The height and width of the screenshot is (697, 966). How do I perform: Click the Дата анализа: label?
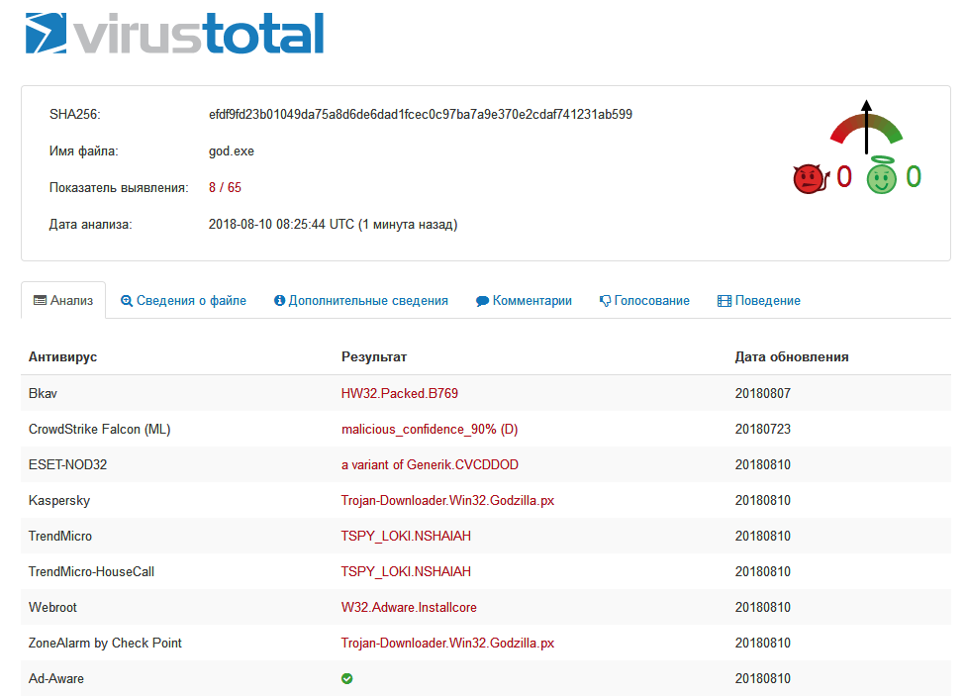tap(91, 225)
